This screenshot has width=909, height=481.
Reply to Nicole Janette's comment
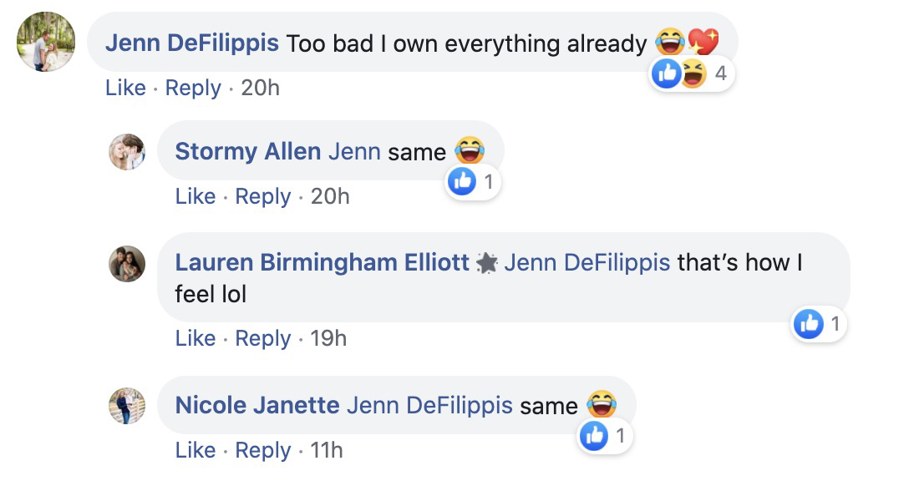point(263,450)
